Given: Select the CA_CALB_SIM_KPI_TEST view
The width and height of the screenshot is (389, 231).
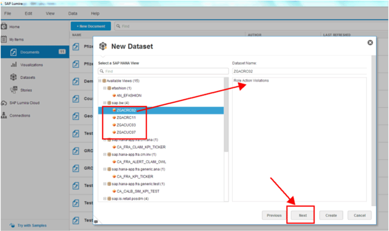Looking at the screenshot, I should pyautogui.click(x=138, y=191).
